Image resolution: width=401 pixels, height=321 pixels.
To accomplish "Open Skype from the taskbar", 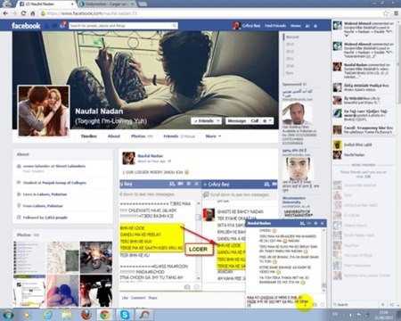I will 125,315.
